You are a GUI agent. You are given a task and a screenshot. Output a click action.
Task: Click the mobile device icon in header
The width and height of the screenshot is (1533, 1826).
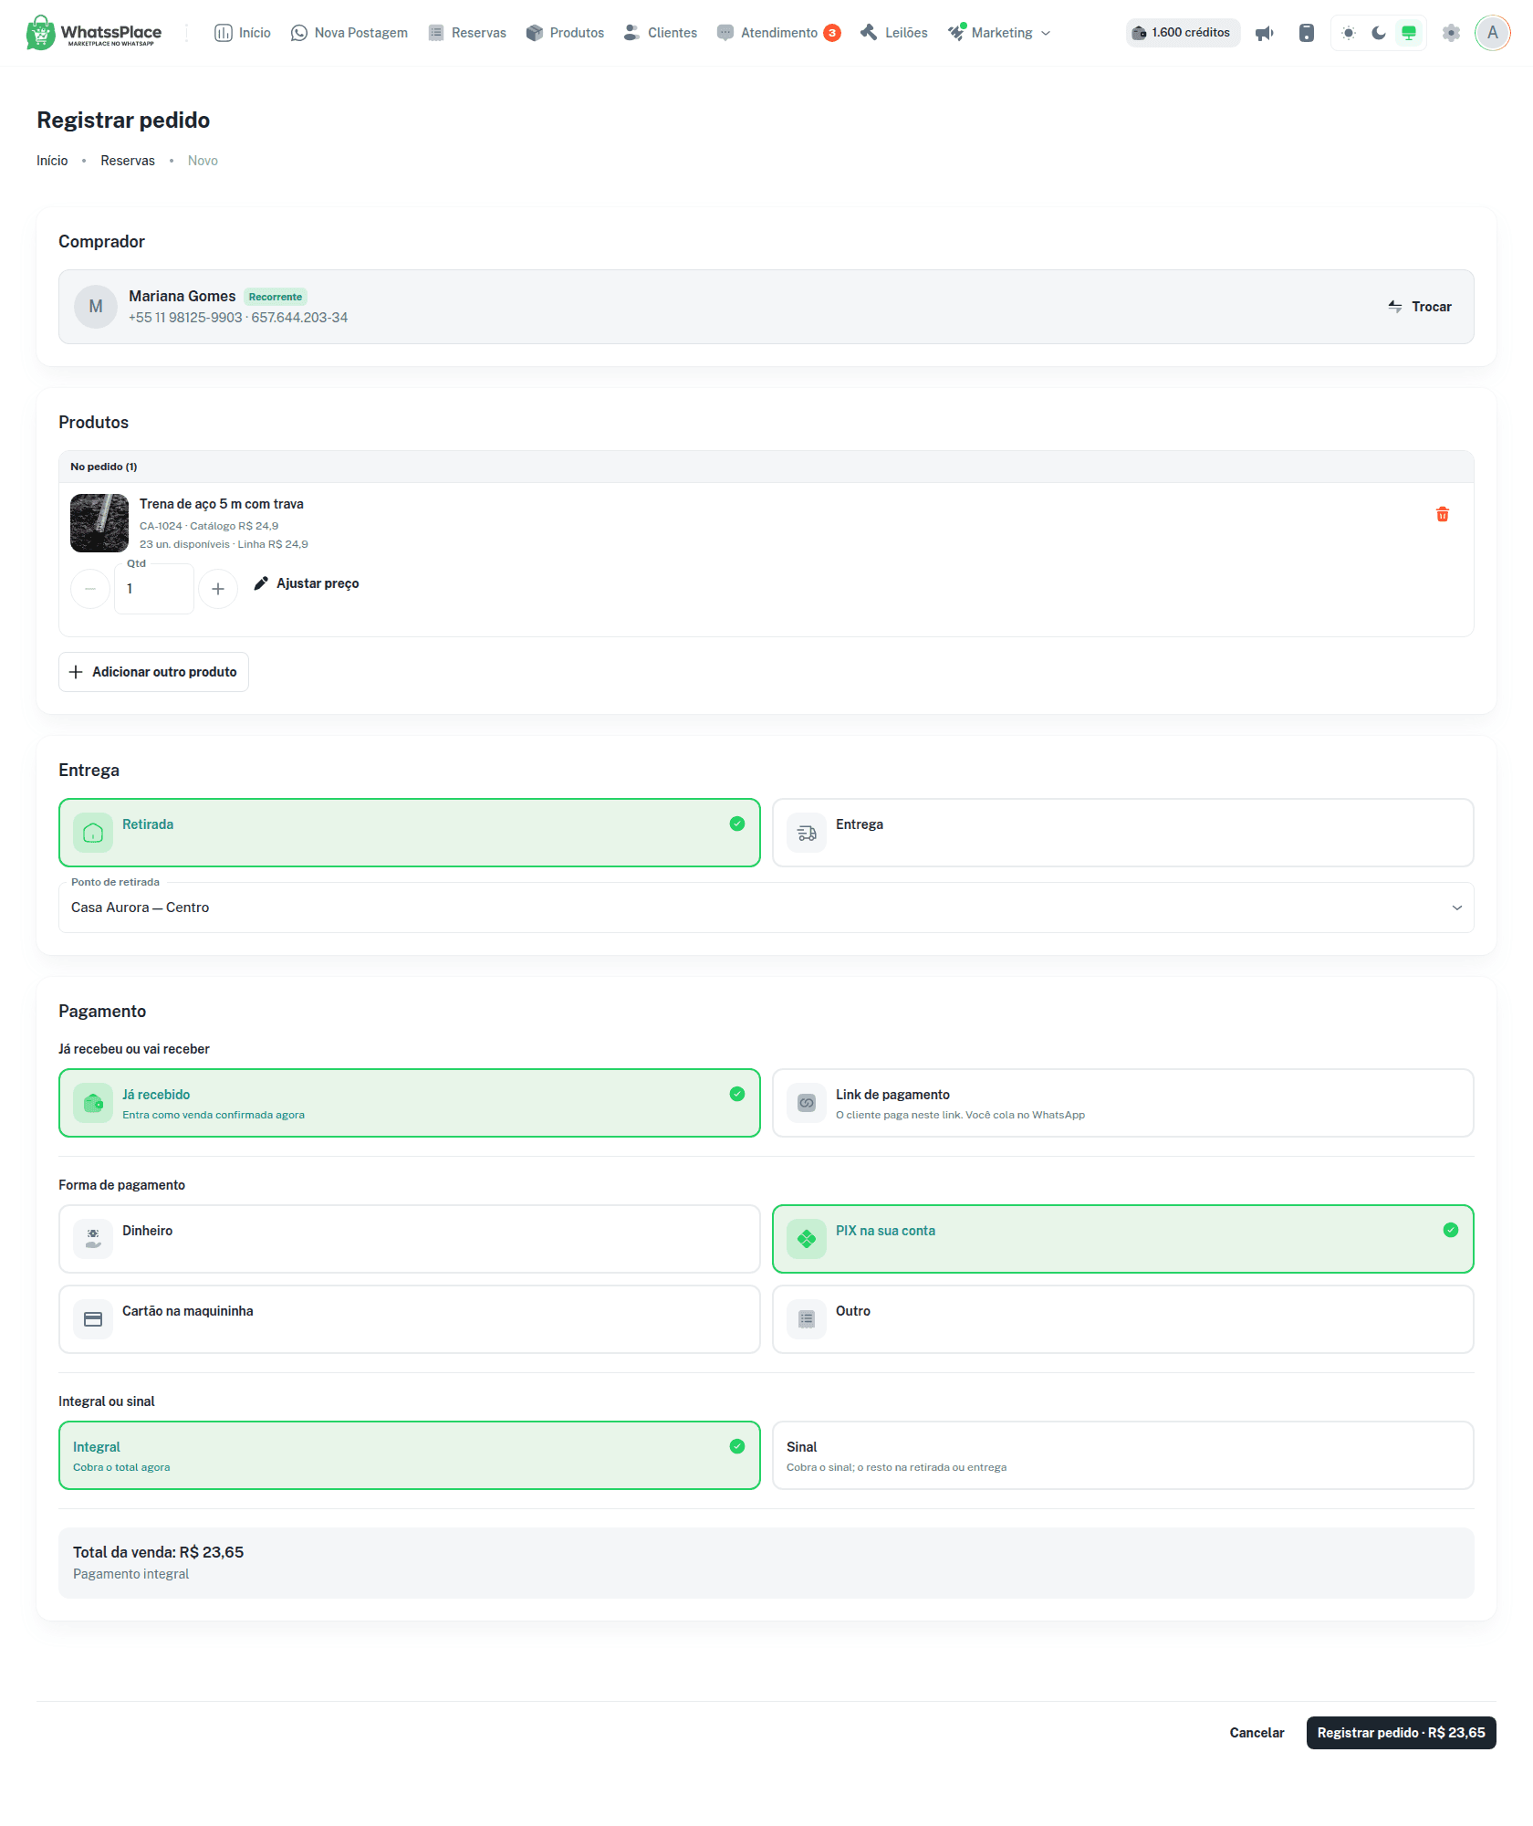click(1307, 33)
